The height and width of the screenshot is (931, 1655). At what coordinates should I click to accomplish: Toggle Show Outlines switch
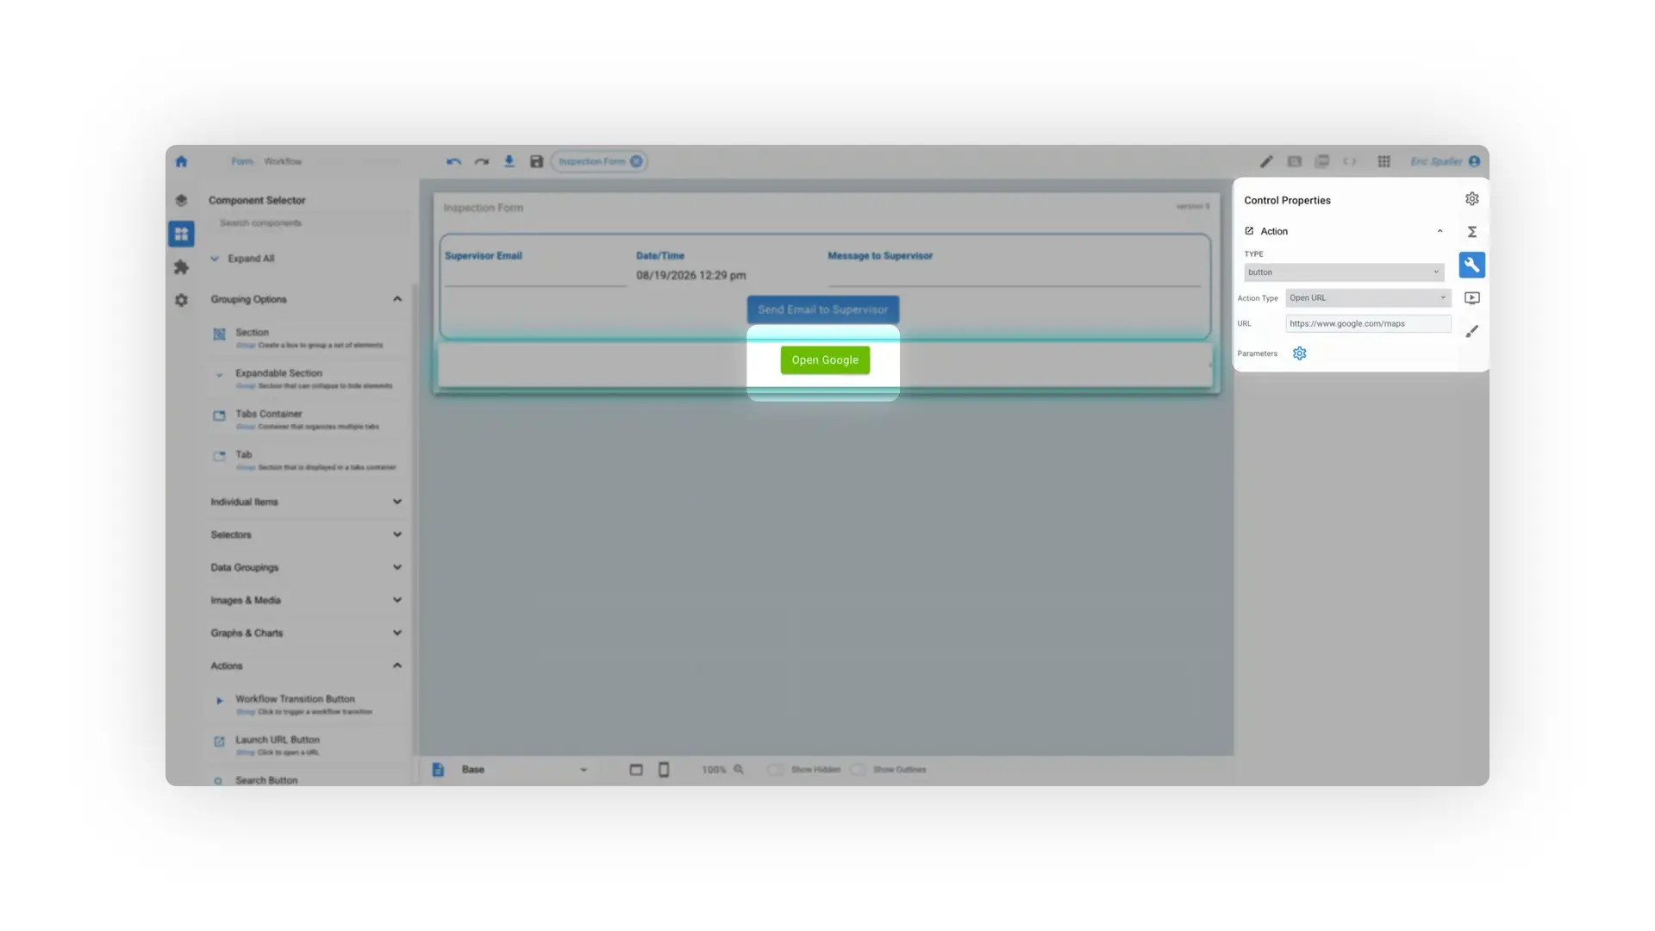pyautogui.click(x=859, y=770)
